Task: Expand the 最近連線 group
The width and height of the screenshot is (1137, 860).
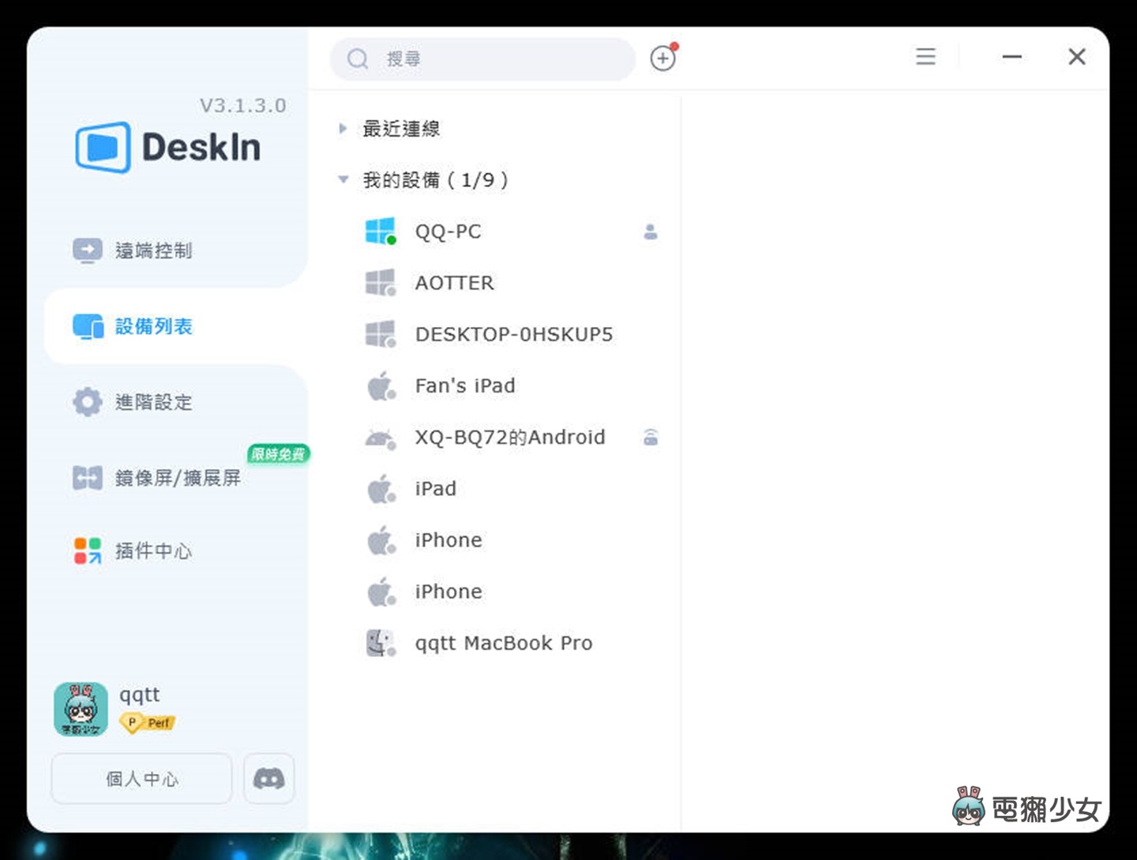Action: point(343,128)
